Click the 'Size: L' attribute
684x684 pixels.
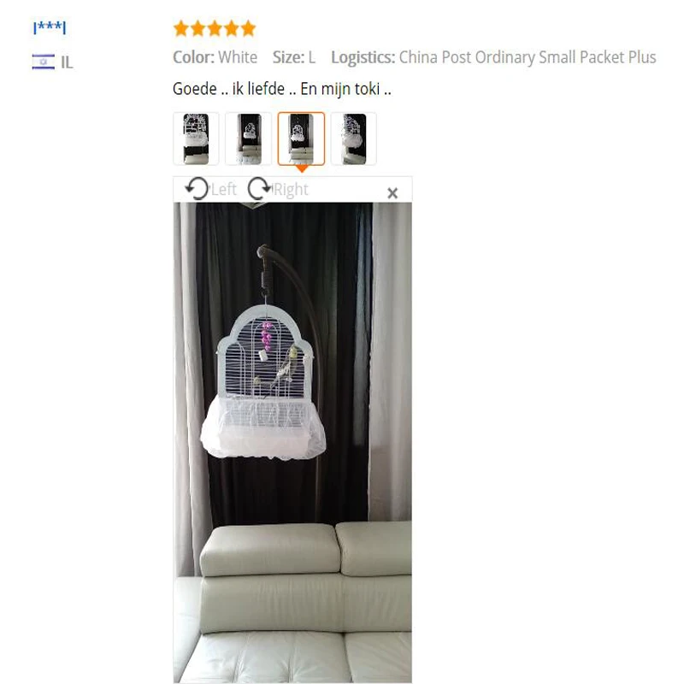point(294,57)
